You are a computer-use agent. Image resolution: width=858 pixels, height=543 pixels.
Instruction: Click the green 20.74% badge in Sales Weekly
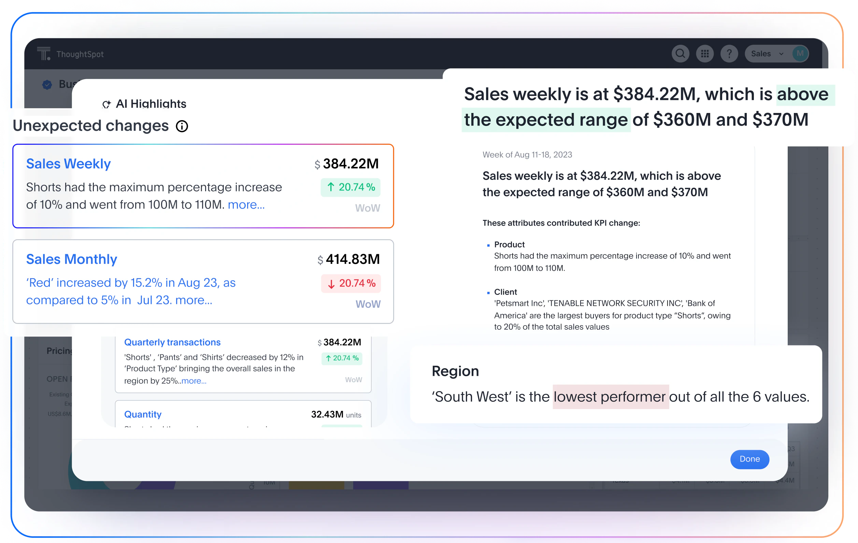[351, 187]
